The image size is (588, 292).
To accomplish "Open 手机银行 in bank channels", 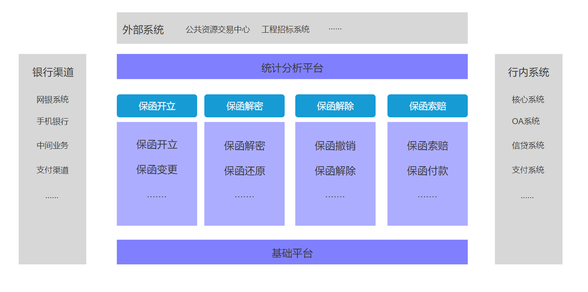I will pos(53,122).
